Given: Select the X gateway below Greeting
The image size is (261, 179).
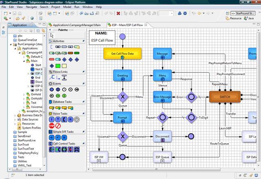Looking at the screenshot, I should (x=123, y=97).
